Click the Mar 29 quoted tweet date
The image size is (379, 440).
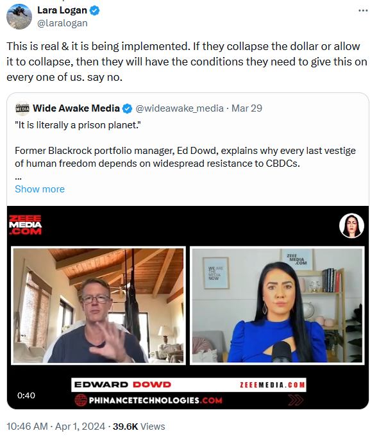247,108
